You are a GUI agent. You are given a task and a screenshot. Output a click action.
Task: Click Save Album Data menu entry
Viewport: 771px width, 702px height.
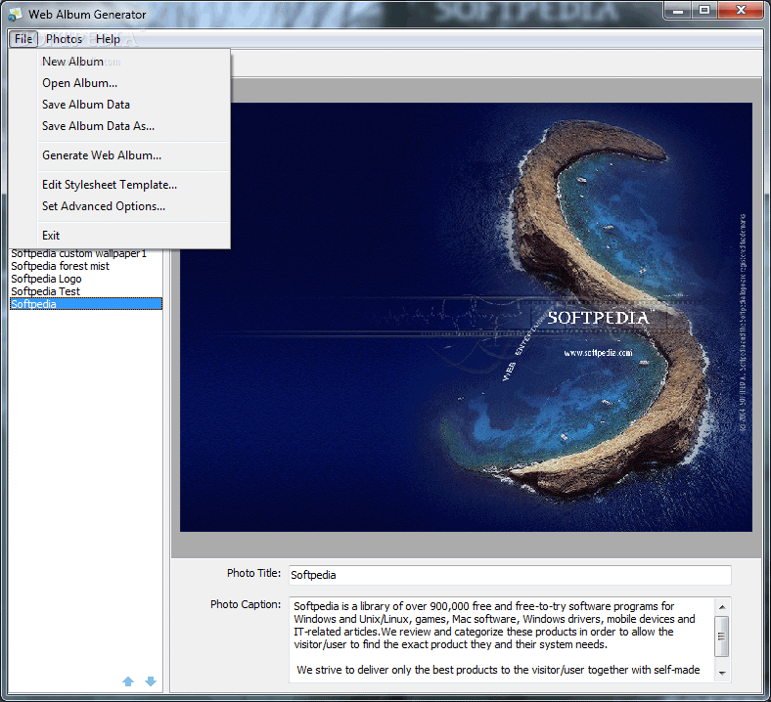pos(134,105)
